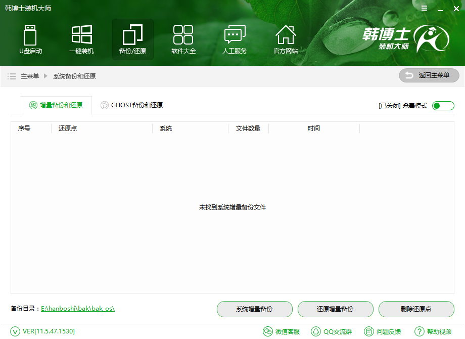
Task: Open the hamburger menu at top right
Action: tap(424, 8)
